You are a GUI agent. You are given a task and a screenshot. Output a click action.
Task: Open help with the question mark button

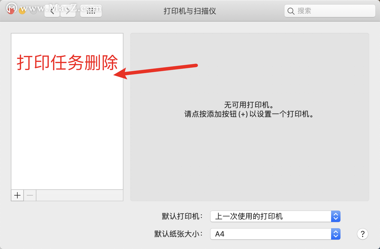click(363, 234)
